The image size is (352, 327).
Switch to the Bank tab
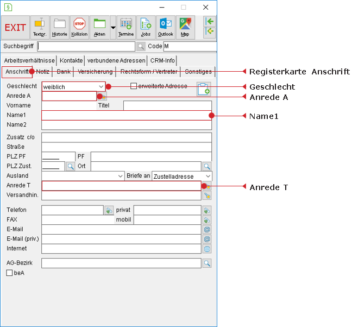click(64, 72)
